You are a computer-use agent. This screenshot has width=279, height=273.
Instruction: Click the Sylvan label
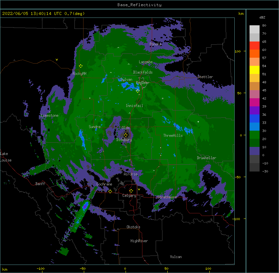click(x=126, y=79)
